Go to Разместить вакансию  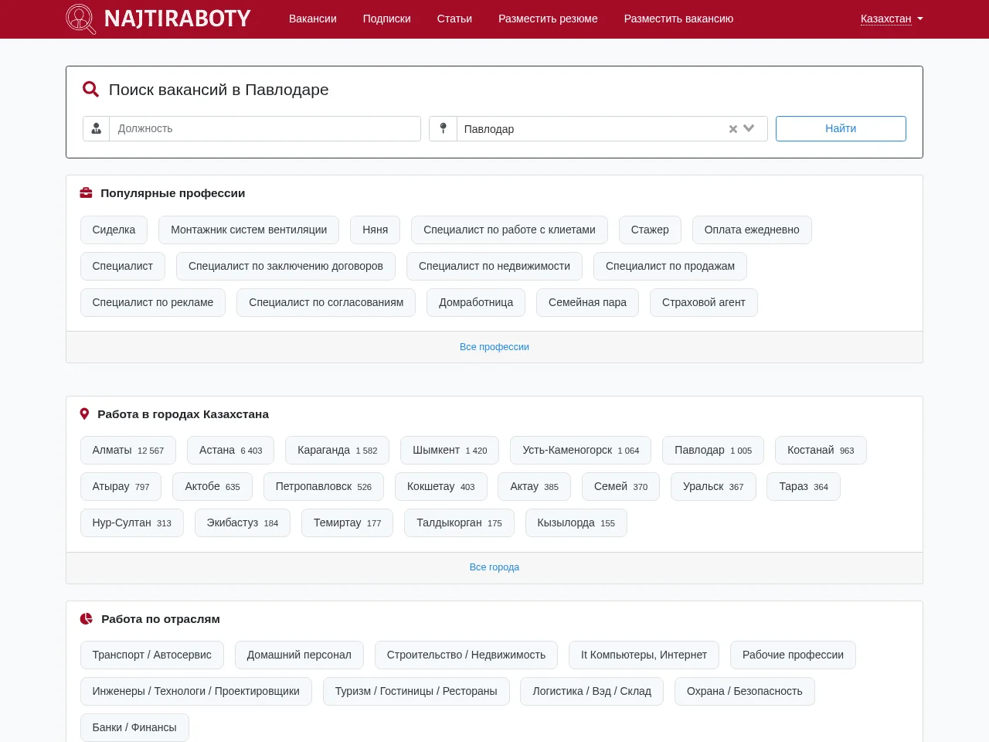679,19
